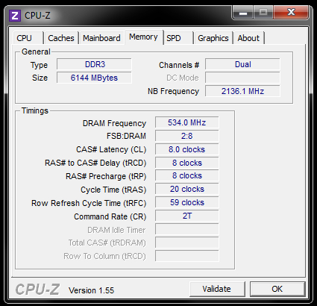Click the CPU-Z window title text

tap(37, 16)
